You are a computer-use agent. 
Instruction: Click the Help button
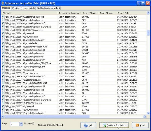(88, 125)
